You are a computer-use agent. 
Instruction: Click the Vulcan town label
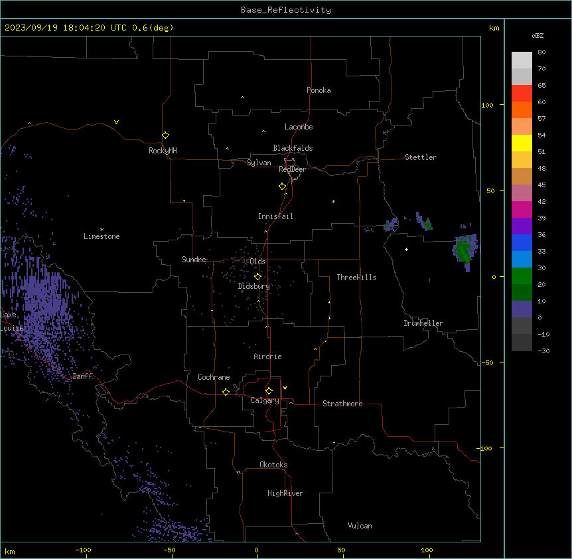360,526
